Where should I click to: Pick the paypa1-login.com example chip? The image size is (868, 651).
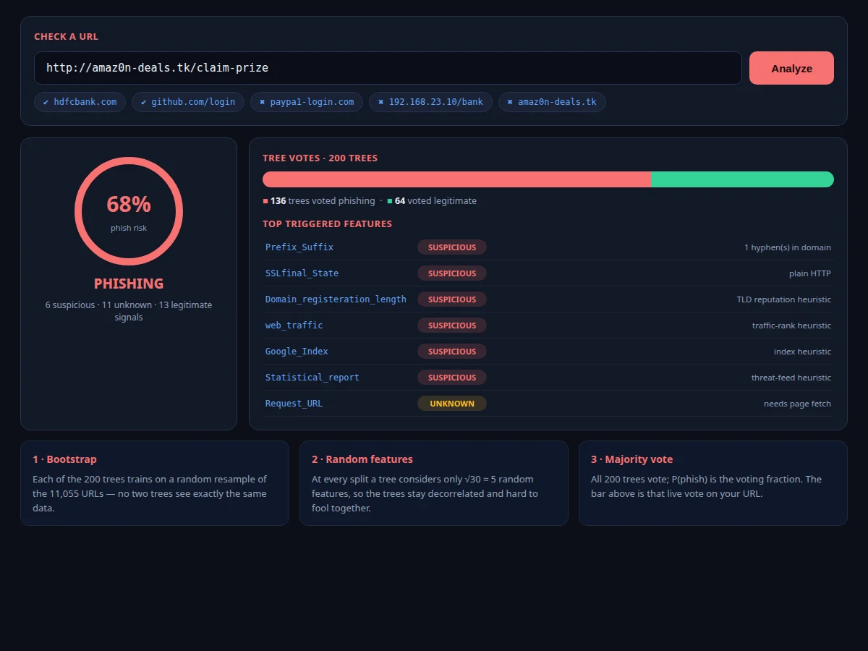point(307,102)
